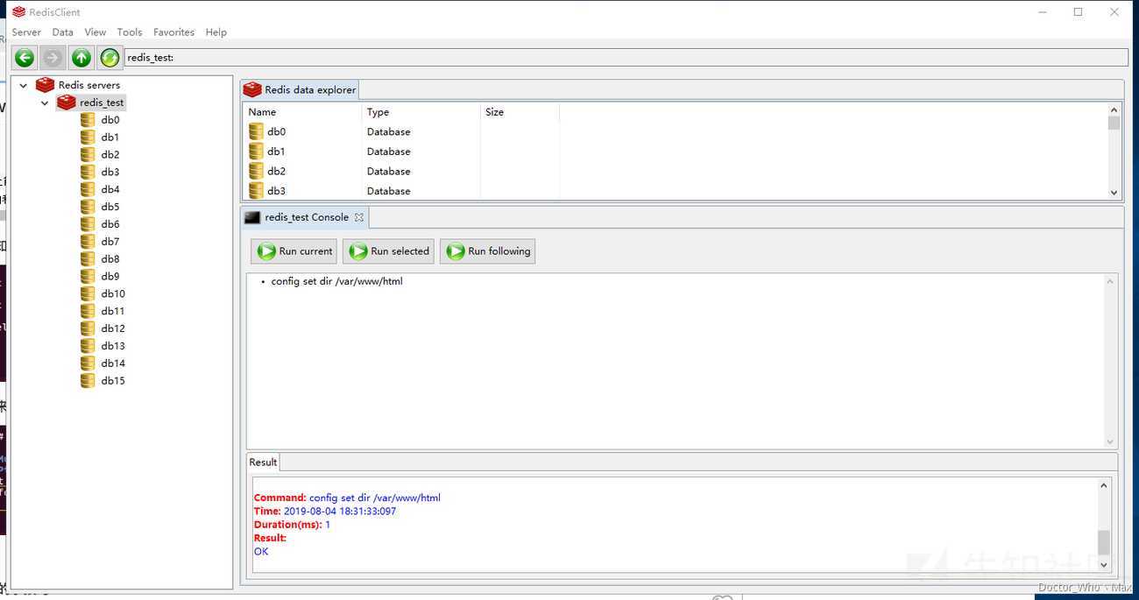Image resolution: width=1139 pixels, height=600 pixels.
Task: Open the Favorites menu
Action: (x=173, y=32)
